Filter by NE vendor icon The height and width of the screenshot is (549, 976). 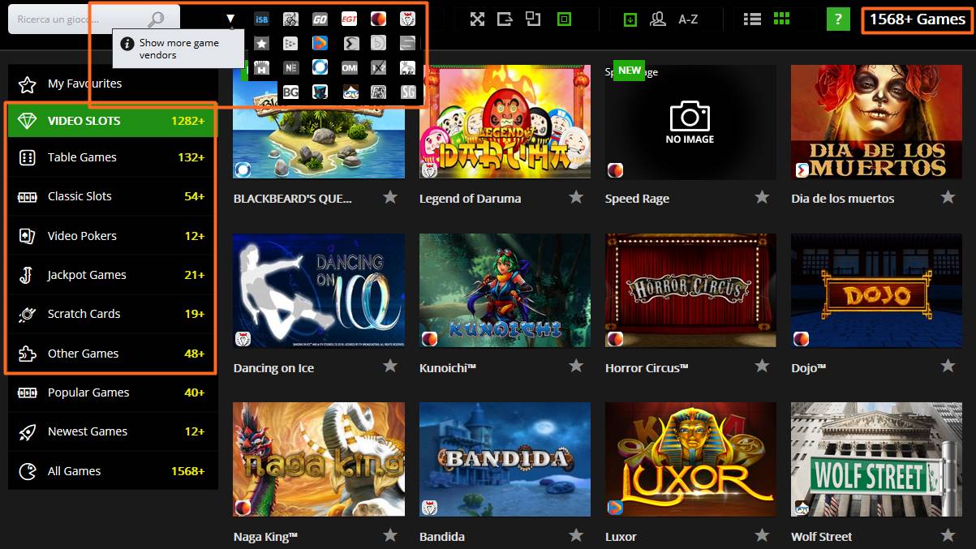coord(290,67)
